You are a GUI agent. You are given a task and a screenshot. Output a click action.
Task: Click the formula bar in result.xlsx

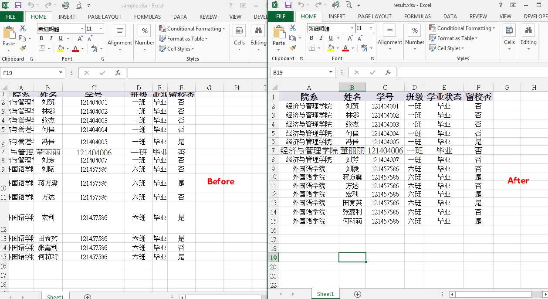pyautogui.click(x=473, y=72)
